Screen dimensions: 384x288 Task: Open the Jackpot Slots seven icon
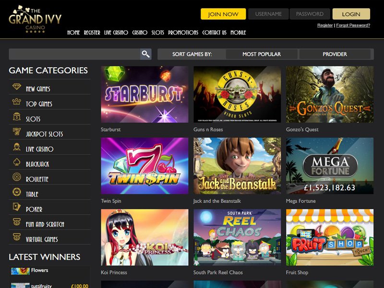(17, 132)
